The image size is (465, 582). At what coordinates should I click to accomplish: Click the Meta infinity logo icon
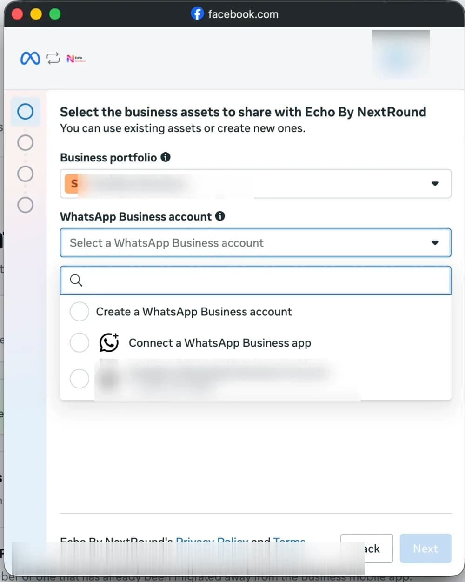[x=30, y=58]
